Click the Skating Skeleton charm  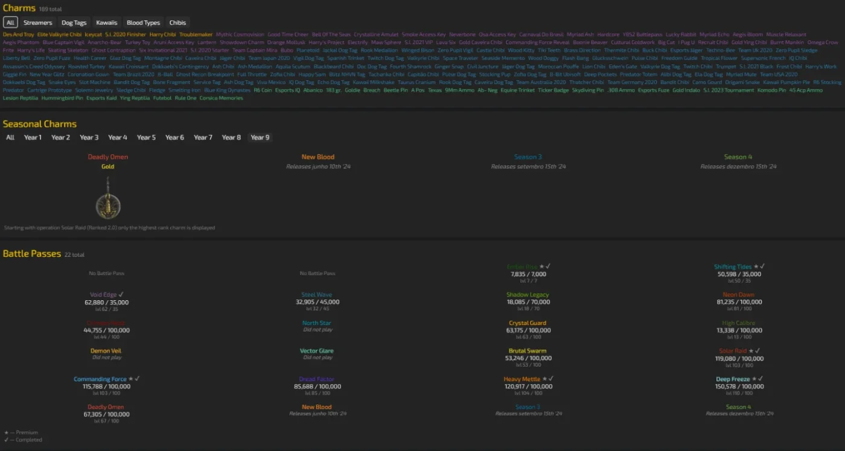[x=68, y=50]
